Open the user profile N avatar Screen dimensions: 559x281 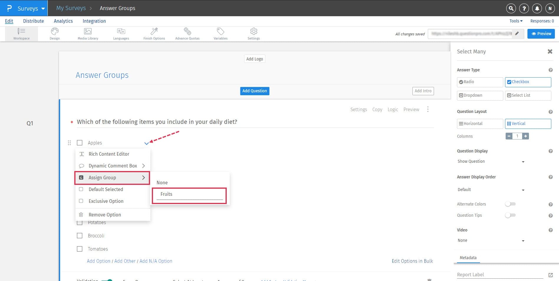[x=550, y=9]
